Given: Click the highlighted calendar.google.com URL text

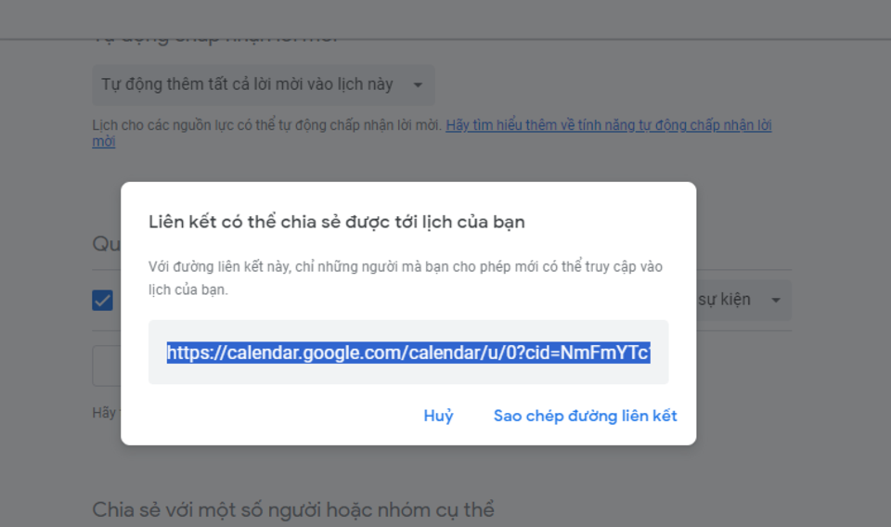Looking at the screenshot, I should click(x=408, y=353).
